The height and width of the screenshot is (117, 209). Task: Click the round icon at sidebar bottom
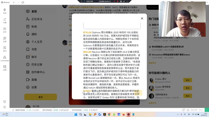tap(5, 107)
